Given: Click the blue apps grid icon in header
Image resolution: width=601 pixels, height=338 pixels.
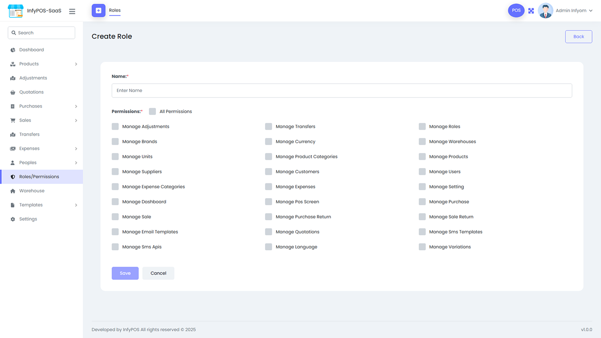Looking at the screenshot, I should (531, 10).
